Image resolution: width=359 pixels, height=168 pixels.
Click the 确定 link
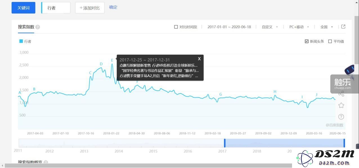coord(113,7)
